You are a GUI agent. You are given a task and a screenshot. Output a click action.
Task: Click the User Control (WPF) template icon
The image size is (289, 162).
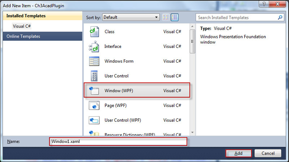(94, 120)
